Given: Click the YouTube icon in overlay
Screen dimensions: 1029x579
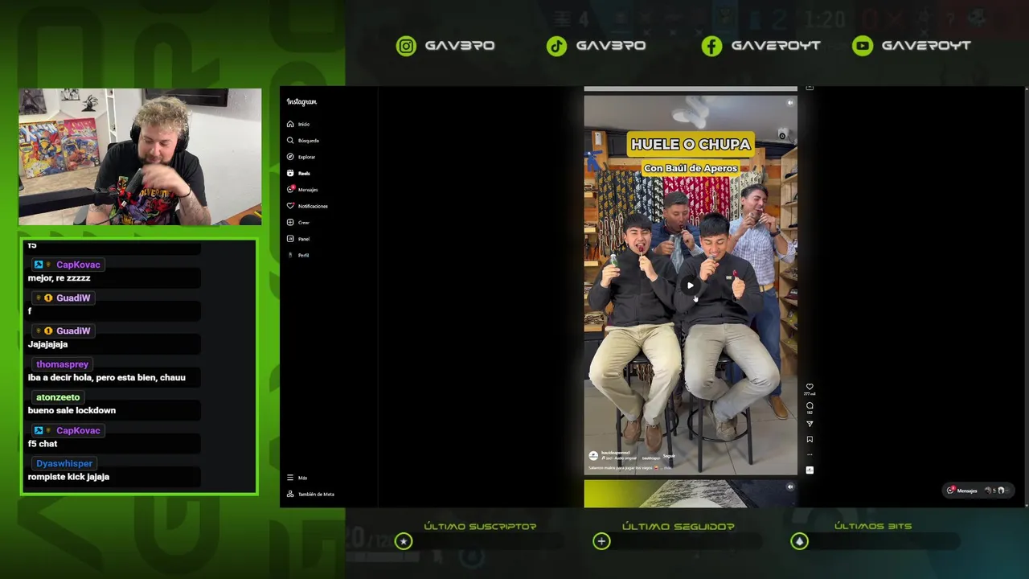Looking at the screenshot, I should pos(863,46).
